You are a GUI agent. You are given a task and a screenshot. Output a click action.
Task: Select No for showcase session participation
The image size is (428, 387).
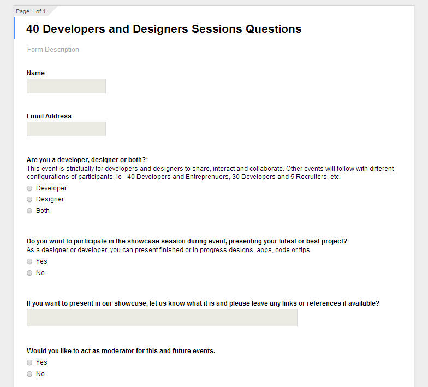coord(29,273)
